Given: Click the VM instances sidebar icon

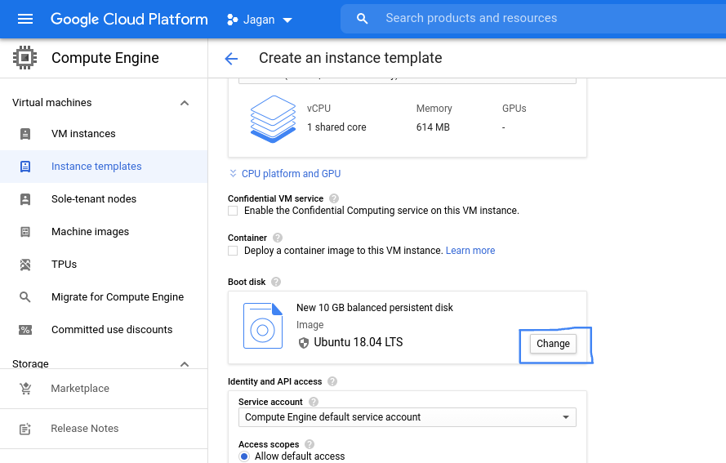Looking at the screenshot, I should (x=25, y=134).
